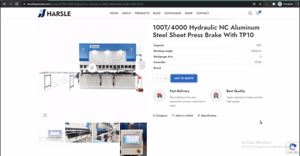
Task: Click the Best Quality heading
Action: 236,91
